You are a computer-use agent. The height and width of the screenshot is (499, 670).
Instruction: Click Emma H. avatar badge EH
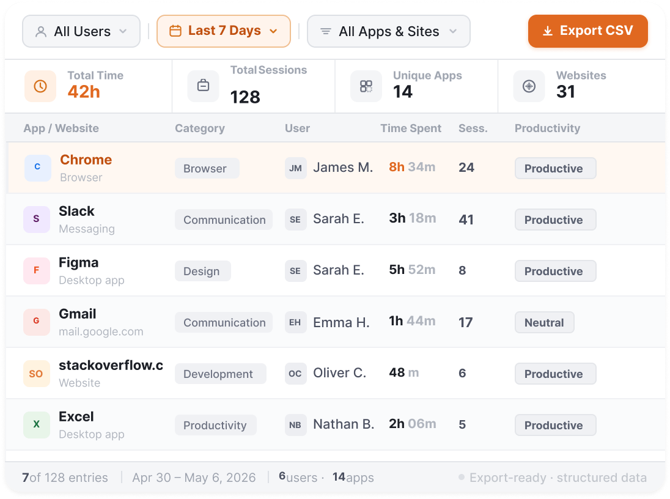tap(296, 322)
